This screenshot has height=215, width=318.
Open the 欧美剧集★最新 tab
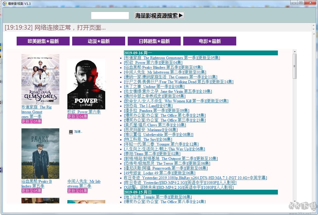point(43,41)
